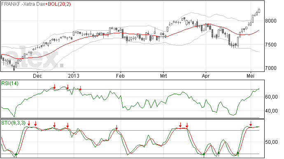The width and height of the screenshot is (284, 159).
Task: Click the 7500 price axis label
Action: click(271, 45)
